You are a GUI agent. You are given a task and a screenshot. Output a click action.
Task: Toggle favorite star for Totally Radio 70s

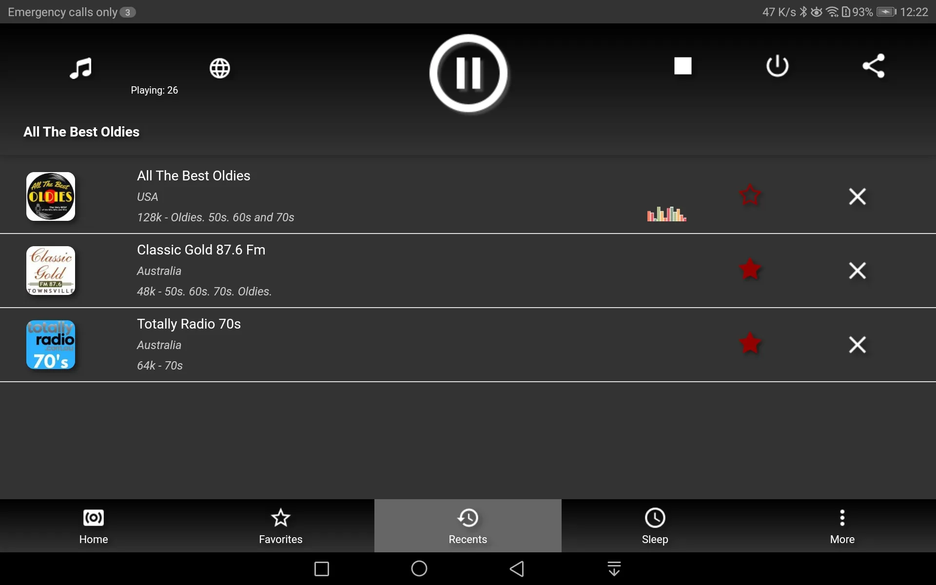(750, 344)
